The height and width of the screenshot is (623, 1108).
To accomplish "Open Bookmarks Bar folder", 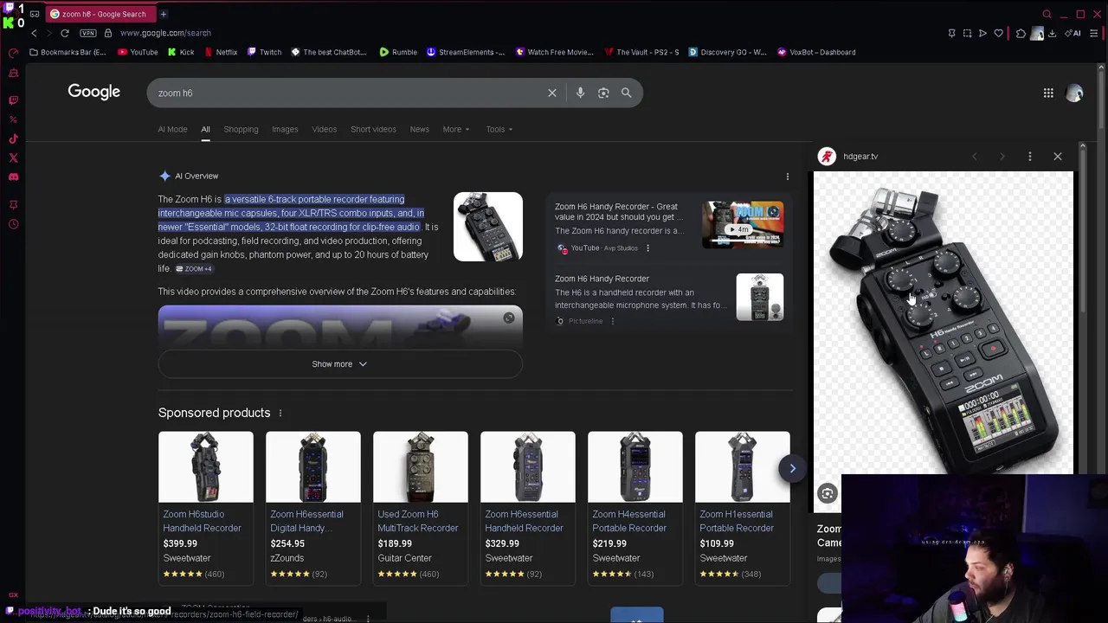I will [x=68, y=52].
